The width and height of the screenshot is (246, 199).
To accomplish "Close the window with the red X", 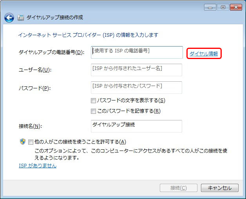I will pos(235,7).
